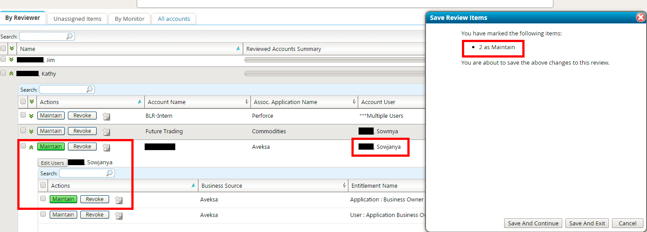Tick the checkbox next to Jim's reviewer row

click(x=4, y=59)
